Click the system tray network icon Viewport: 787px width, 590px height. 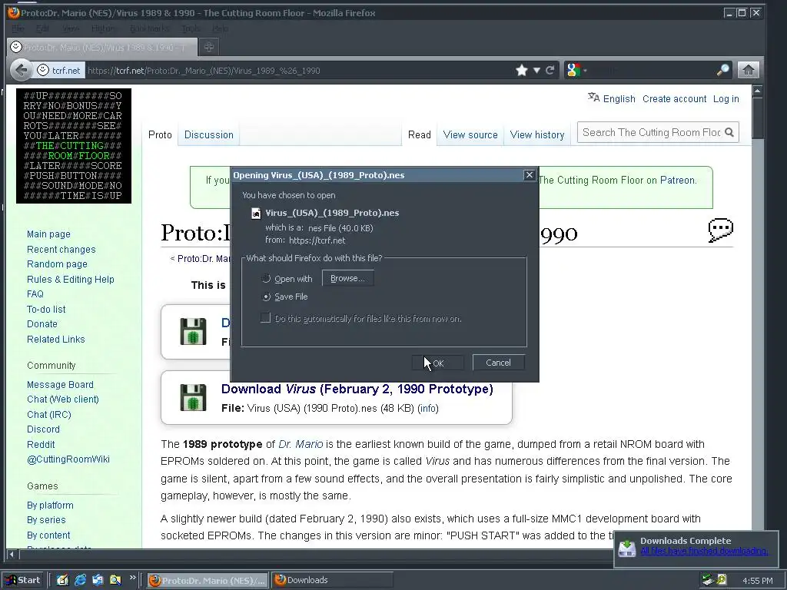708,580
